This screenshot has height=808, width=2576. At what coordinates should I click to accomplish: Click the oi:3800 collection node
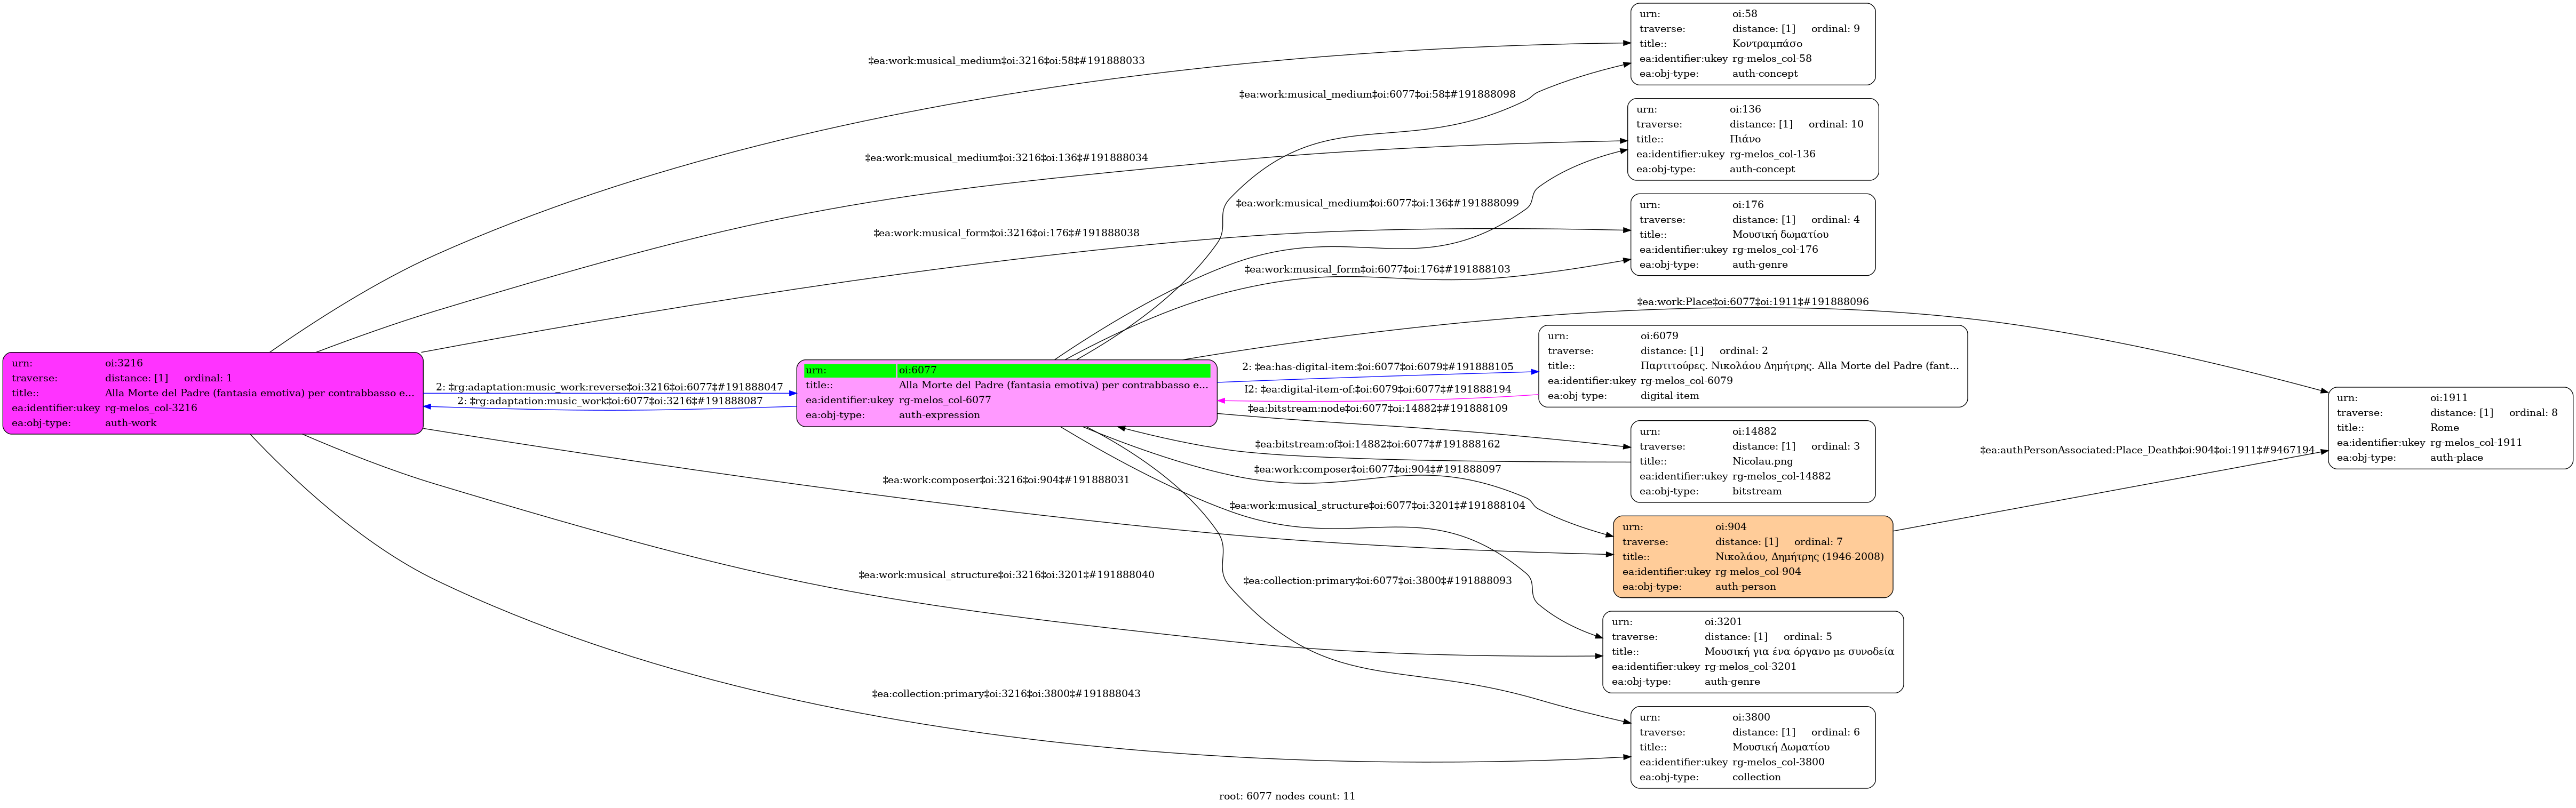click(x=1752, y=747)
